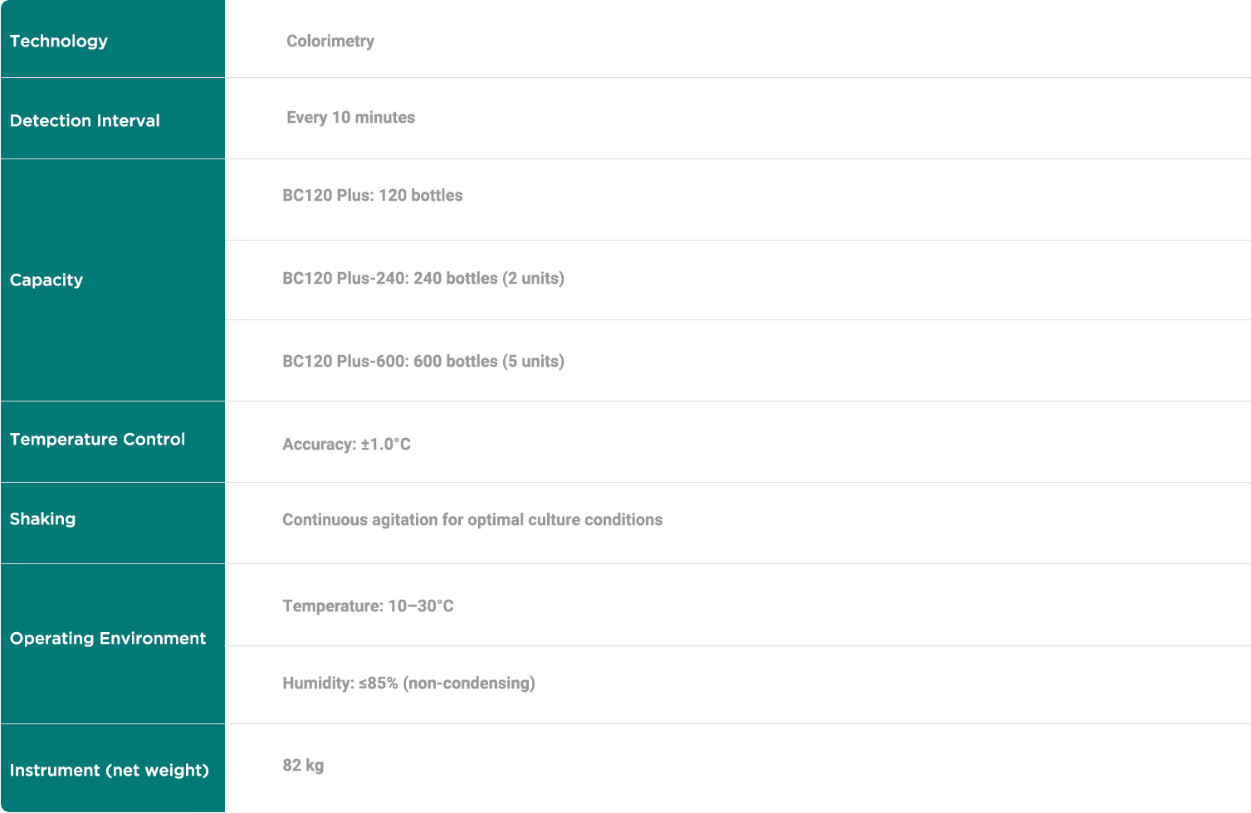Click the 'BC120 Plus-240' model text
The image size is (1251, 813).
coord(344,278)
